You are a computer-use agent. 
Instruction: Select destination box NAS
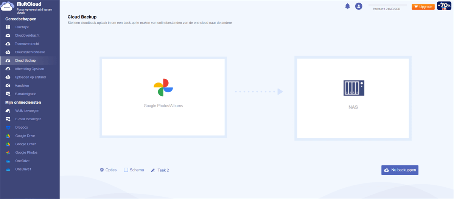click(x=353, y=98)
